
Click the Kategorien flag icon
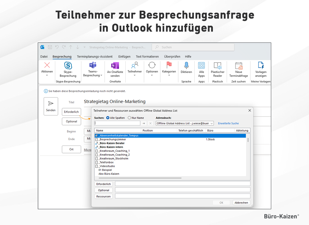(x=169, y=65)
